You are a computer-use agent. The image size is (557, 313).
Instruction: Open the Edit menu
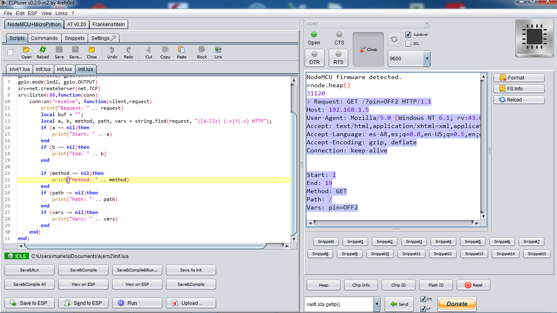click(20, 13)
